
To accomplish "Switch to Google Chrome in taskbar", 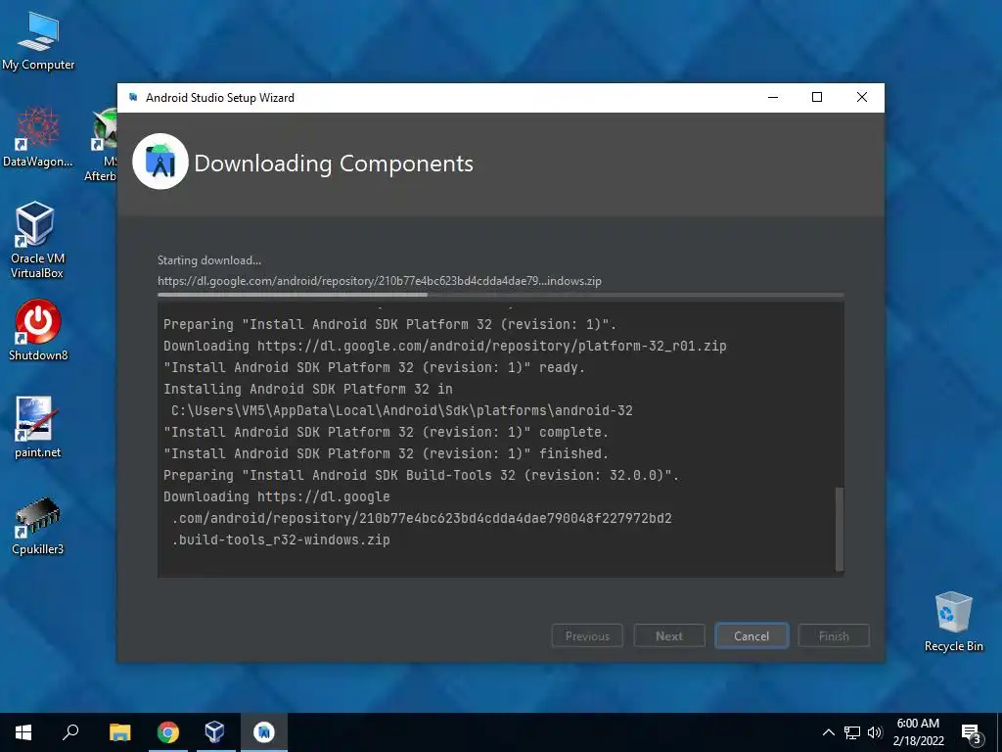I will click(167, 732).
